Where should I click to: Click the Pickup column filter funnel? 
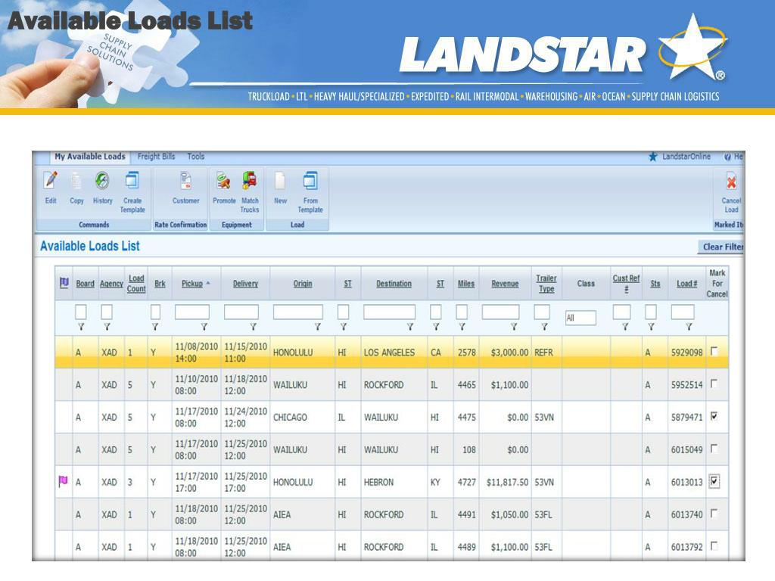click(204, 327)
